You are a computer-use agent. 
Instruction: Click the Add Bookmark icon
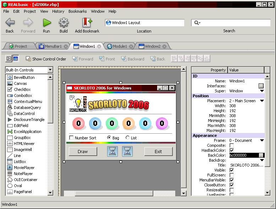(87, 23)
